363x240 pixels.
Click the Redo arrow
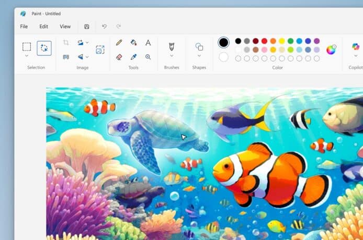click(119, 26)
